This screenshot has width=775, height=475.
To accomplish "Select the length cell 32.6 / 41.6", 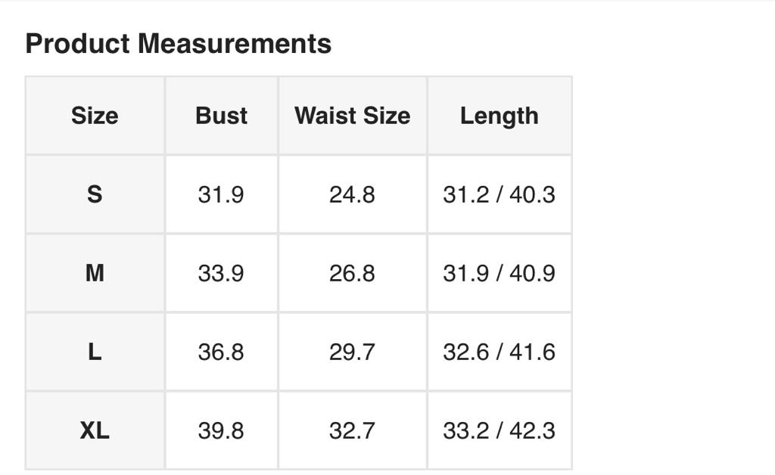I will pos(499,352).
